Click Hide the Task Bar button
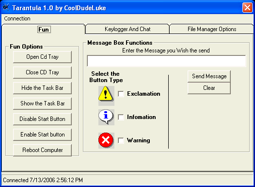Viewport: 255px width, 187px height. 42,88
